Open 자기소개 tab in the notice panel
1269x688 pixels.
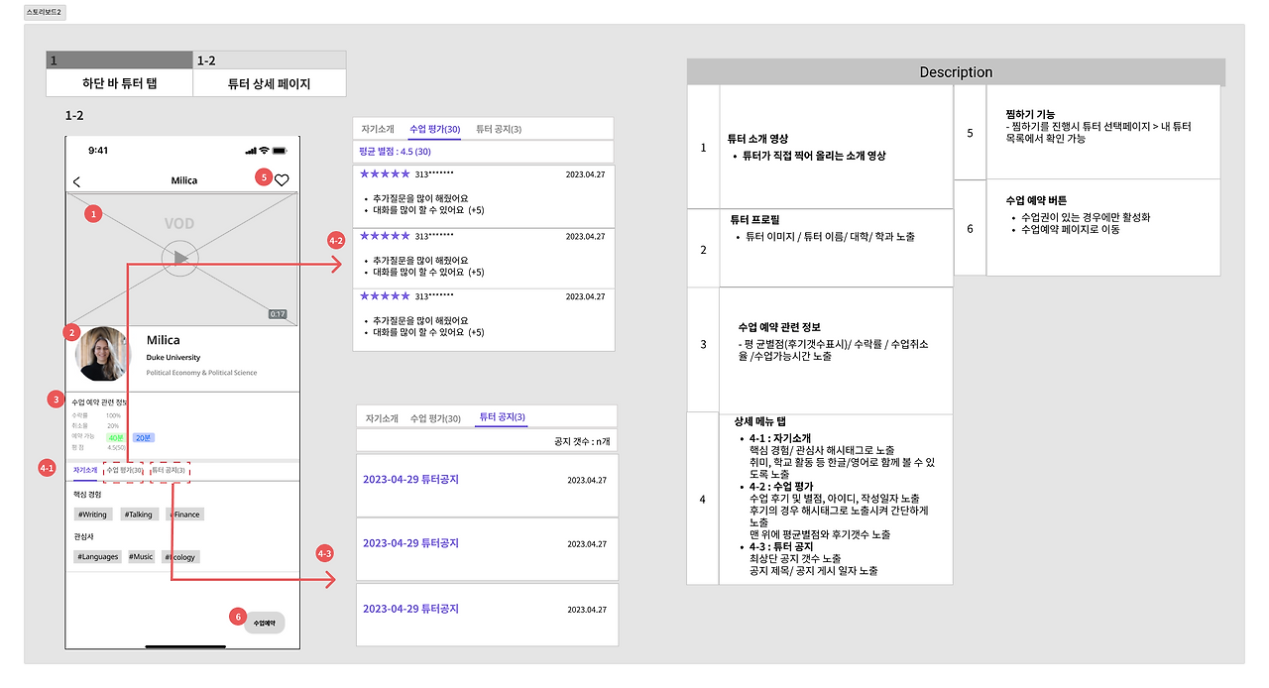(382, 418)
